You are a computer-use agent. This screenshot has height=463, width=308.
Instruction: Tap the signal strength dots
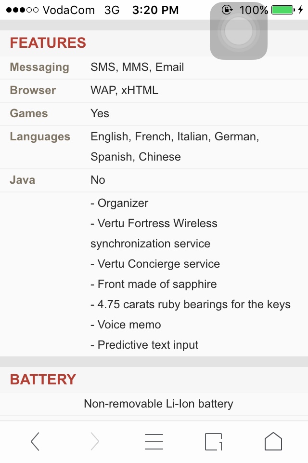click(x=22, y=10)
